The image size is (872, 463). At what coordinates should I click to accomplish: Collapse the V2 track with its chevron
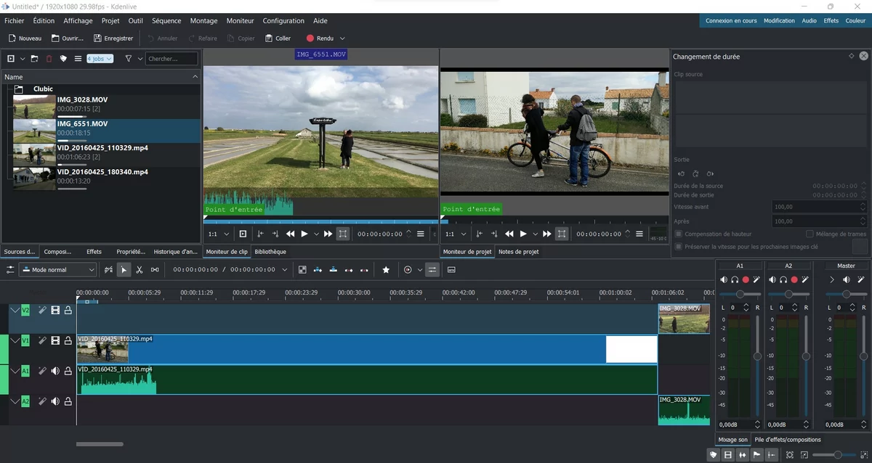point(15,310)
